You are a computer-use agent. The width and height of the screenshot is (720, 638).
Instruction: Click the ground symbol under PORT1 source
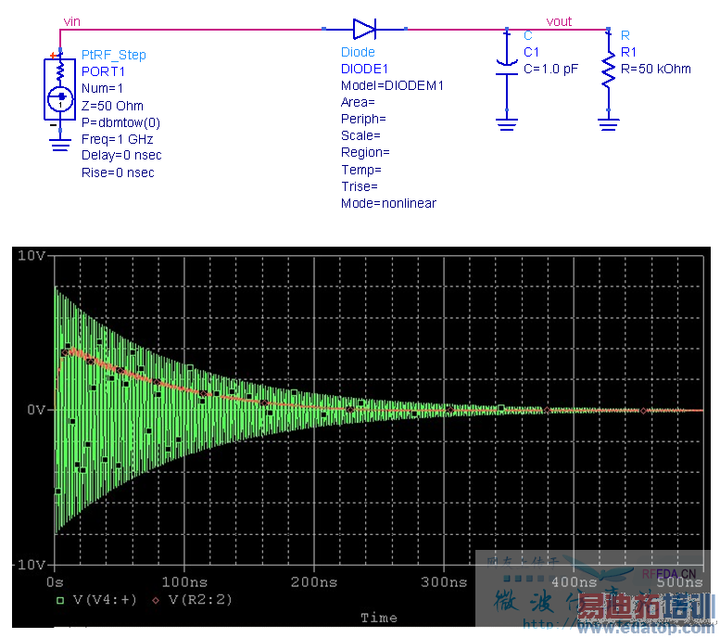[60, 145]
